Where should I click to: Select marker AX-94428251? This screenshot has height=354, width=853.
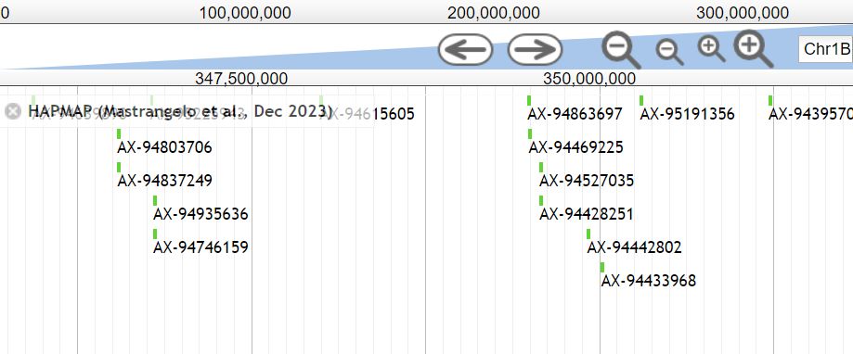point(587,214)
